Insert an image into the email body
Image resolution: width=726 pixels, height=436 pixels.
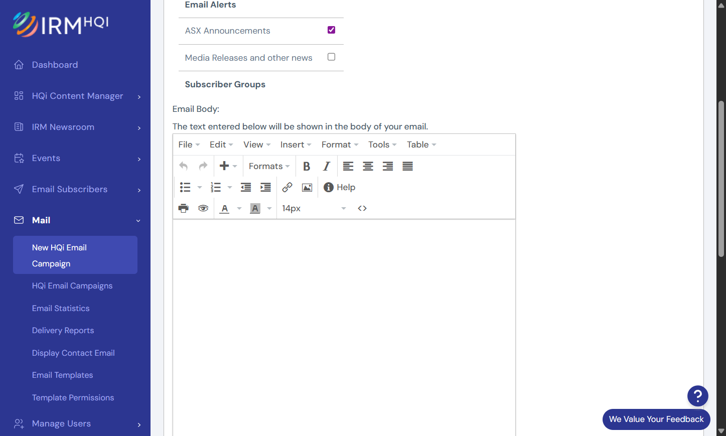coord(307,187)
